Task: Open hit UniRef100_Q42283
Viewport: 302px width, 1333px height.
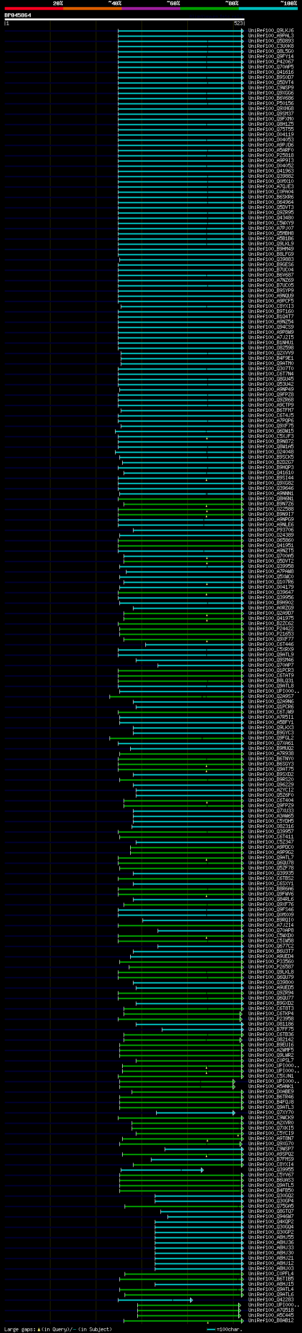Action: (270, 1299)
